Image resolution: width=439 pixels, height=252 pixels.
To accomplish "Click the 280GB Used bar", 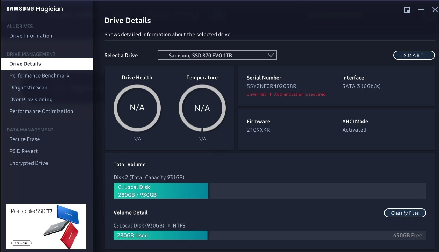I will click(160, 235).
